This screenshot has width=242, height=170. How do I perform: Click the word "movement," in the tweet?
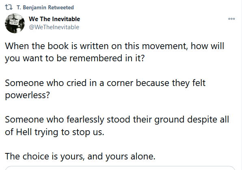point(165,46)
